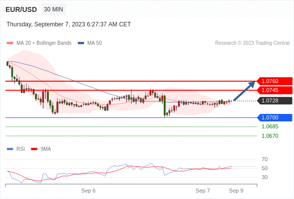Select the 30 MIN timeframe badge

(x=53, y=9)
